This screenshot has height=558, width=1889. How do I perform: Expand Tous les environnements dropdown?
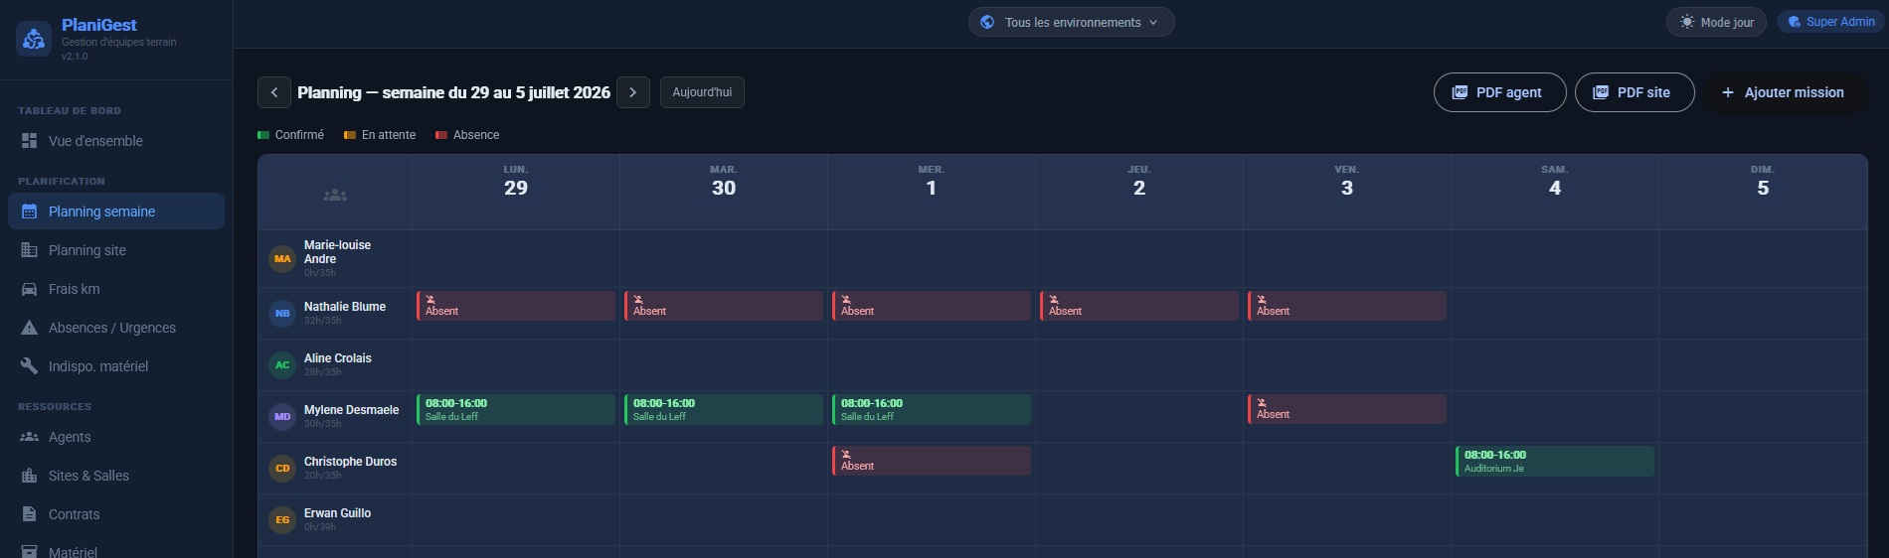(x=1071, y=22)
